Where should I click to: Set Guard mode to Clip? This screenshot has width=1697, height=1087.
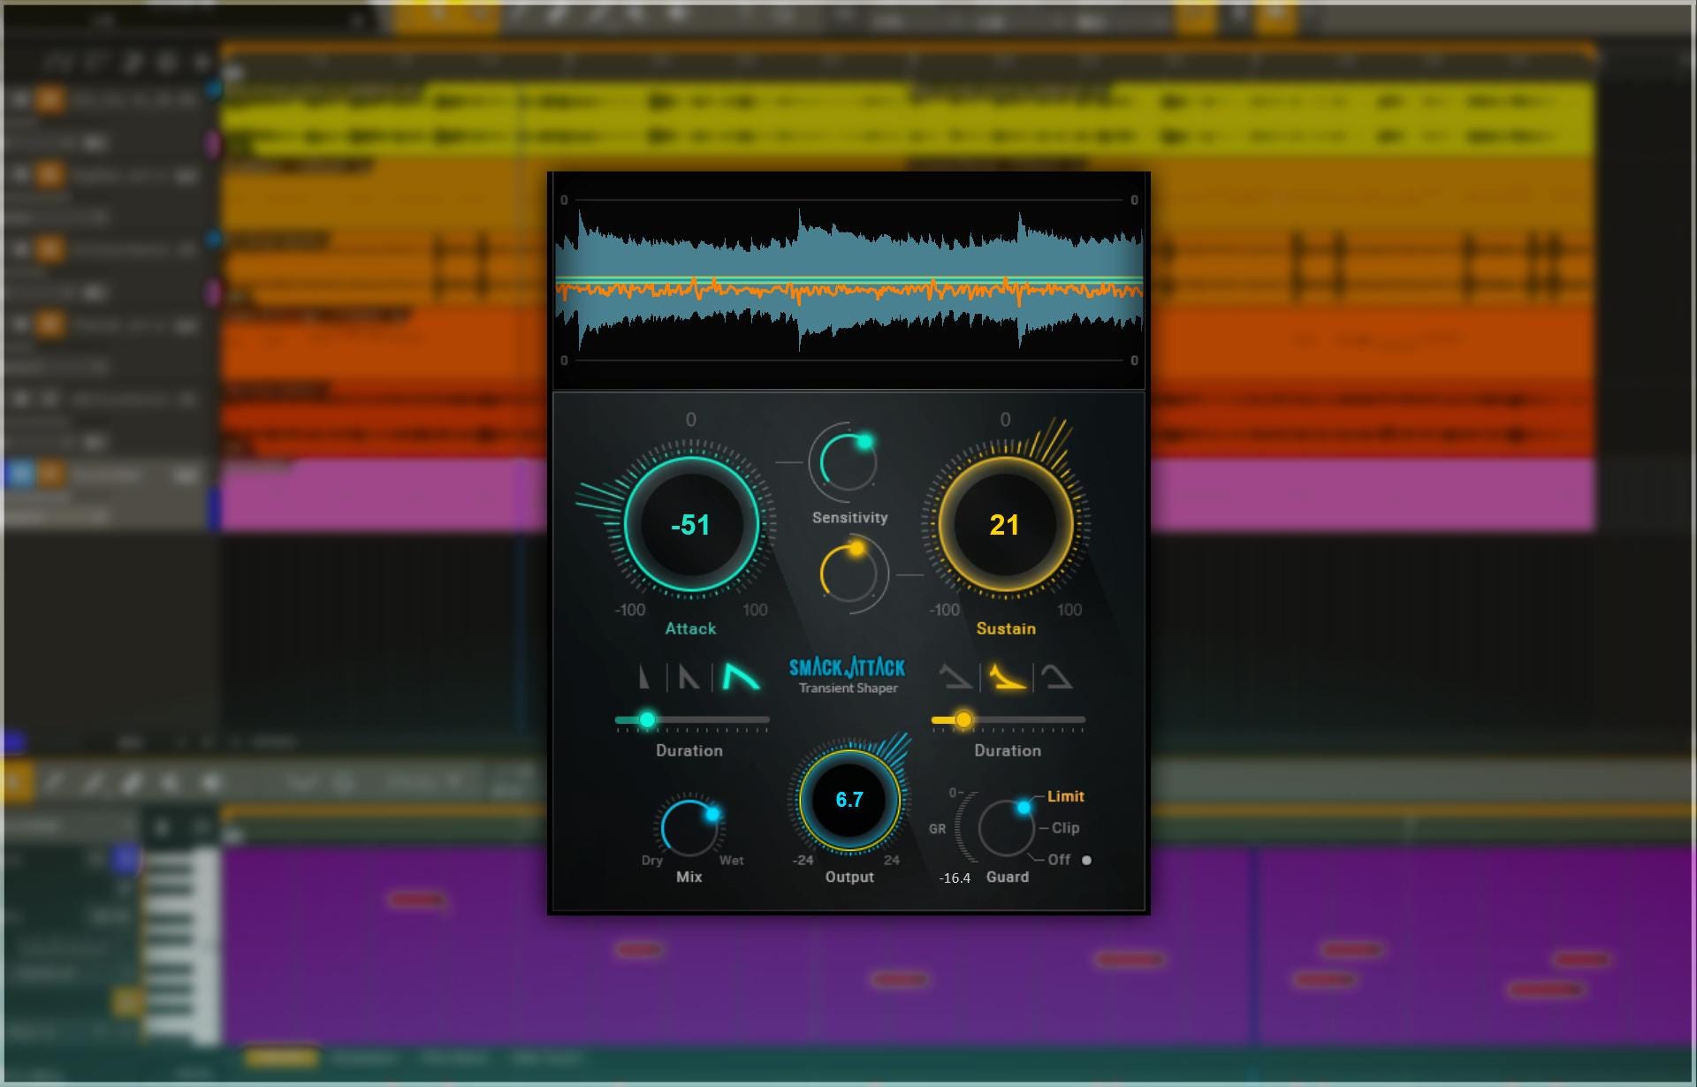tap(1065, 828)
